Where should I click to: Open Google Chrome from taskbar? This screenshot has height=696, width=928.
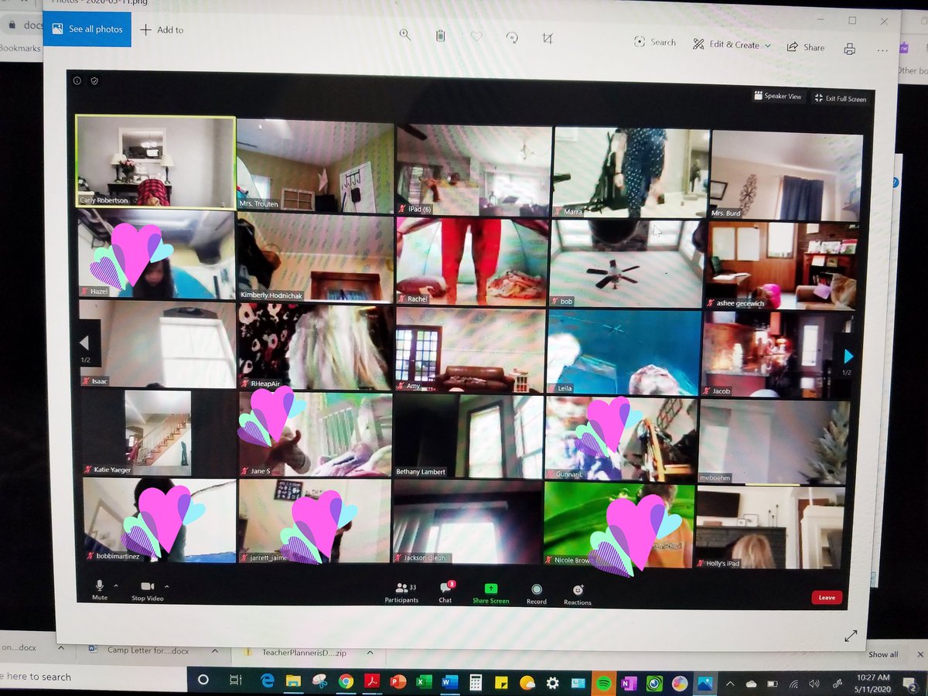pyautogui.click(x=346, y=681)
